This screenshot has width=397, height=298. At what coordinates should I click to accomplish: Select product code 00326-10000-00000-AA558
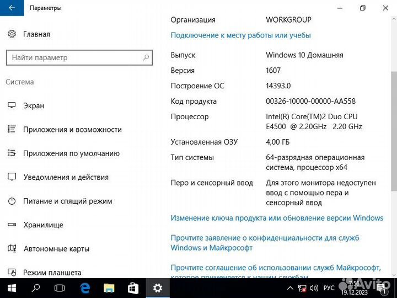(310, 101)
